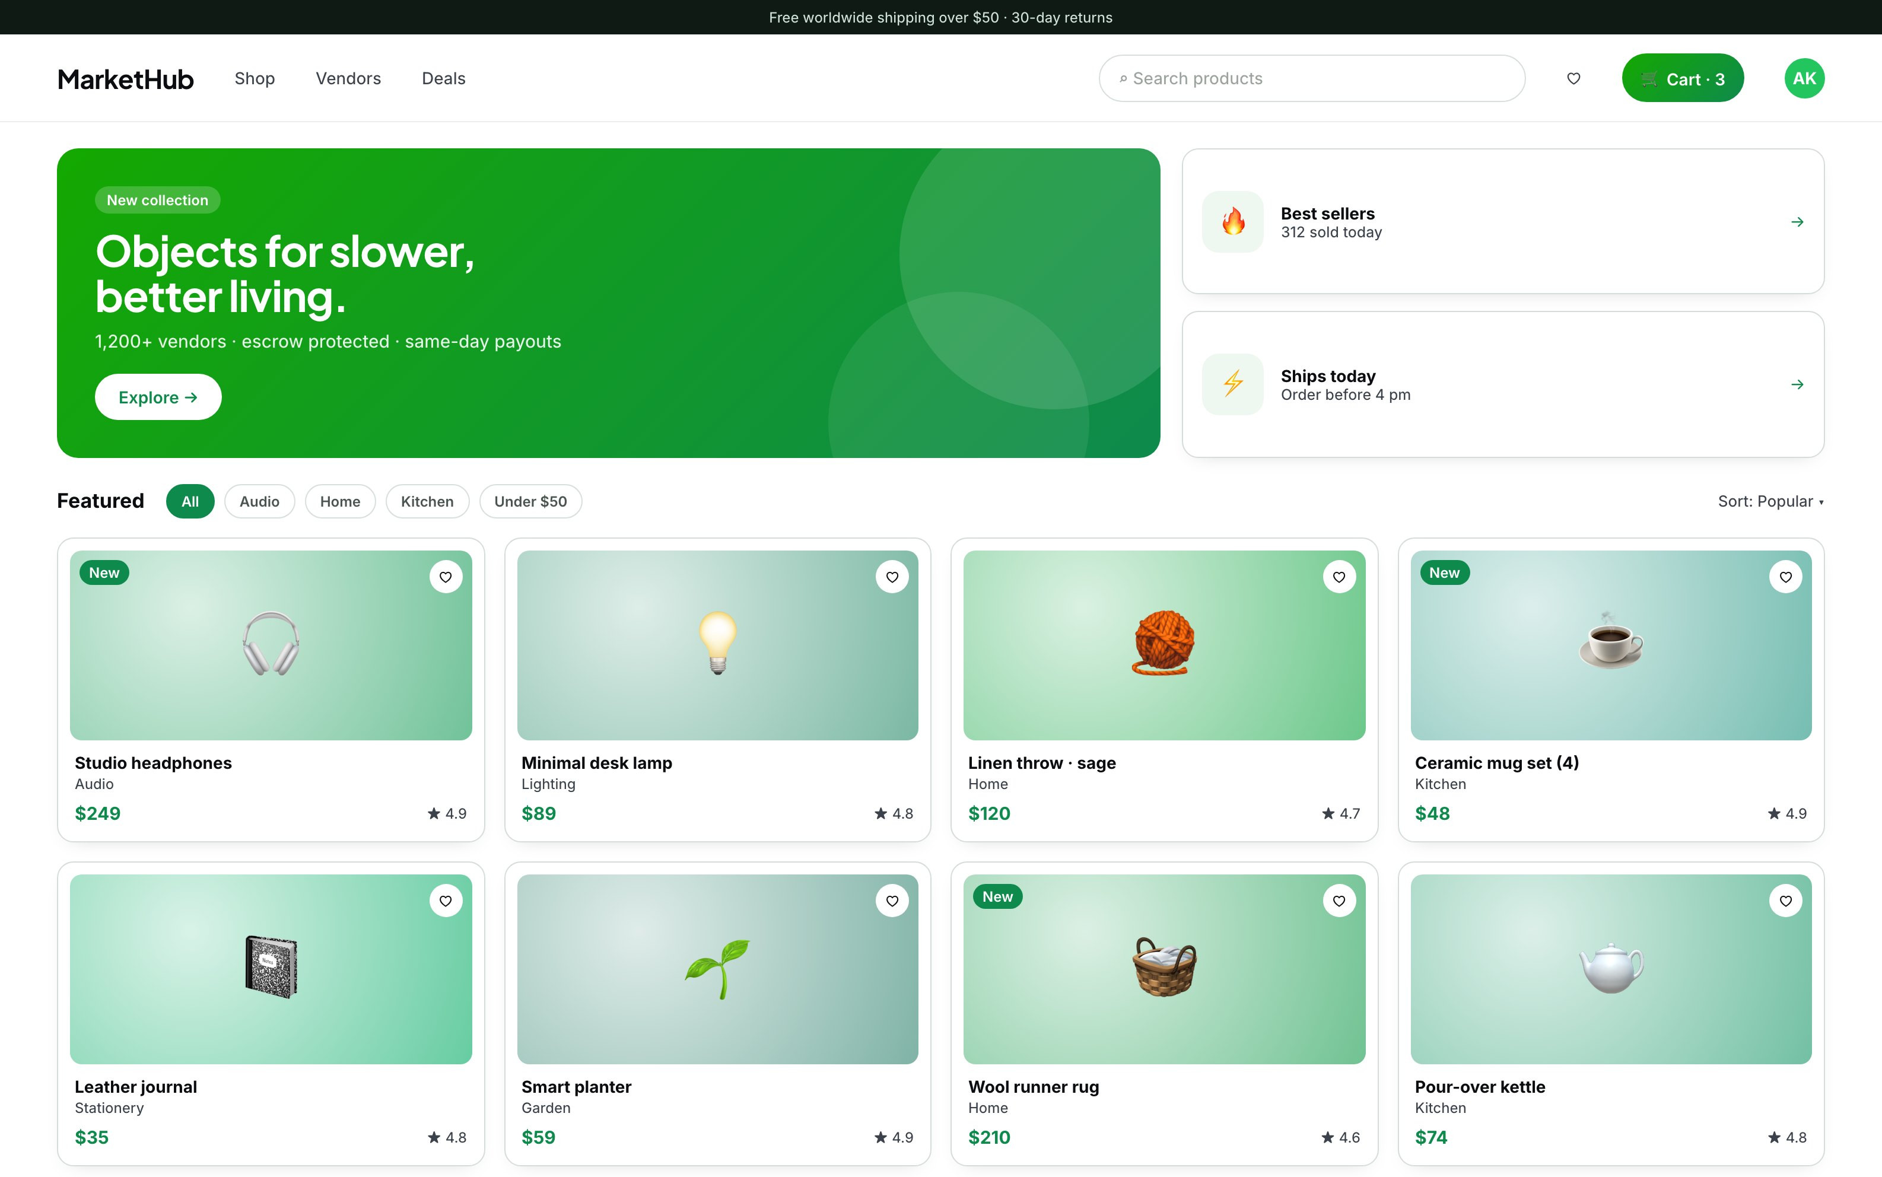Select the Audio filter chip
The width and height of the screenshot is (1882, 1177).
click(x=259, y=501)
